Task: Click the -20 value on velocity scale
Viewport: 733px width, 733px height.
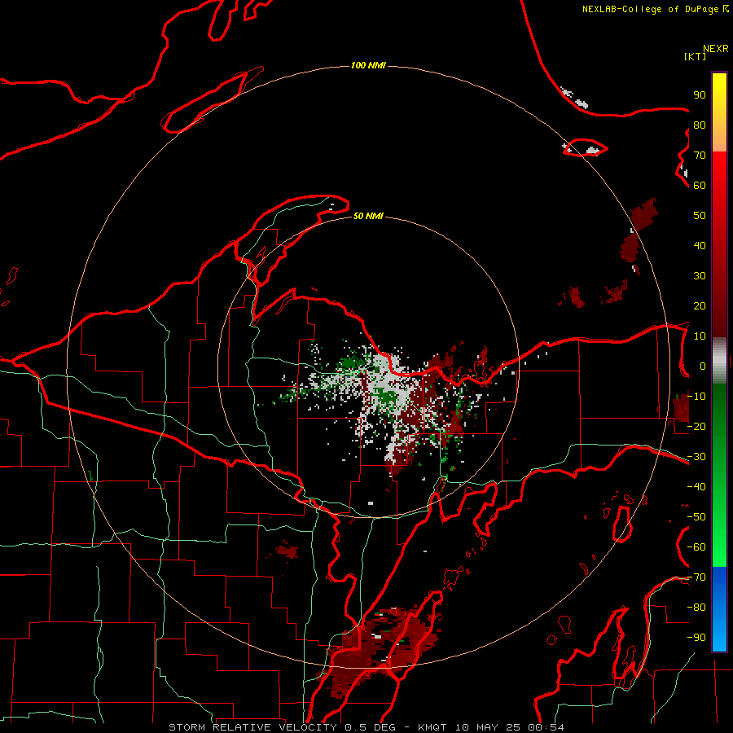Action: pyautogui.click(x=696, y=426)
